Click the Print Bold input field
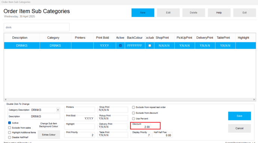Image resolution: width=258 pixels, height=143 pixels. click(79, 118)
